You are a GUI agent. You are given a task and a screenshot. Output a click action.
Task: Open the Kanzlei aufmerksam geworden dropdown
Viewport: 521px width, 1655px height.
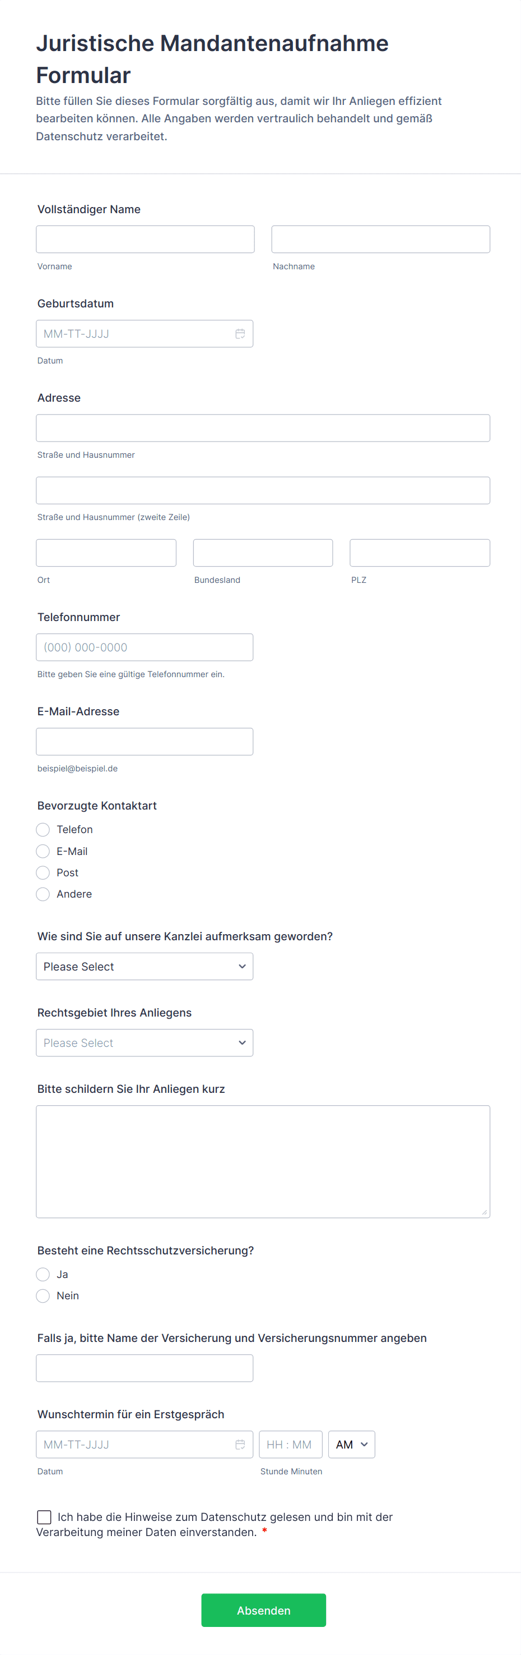(x=145, y=966)
